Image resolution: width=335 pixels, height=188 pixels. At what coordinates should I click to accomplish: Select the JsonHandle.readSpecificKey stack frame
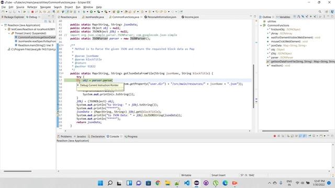[35, 41]
